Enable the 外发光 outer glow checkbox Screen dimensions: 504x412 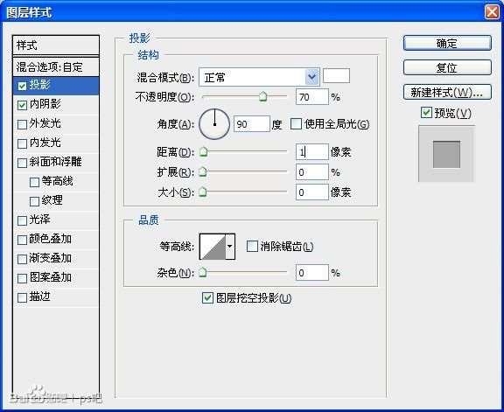point(22,124)
